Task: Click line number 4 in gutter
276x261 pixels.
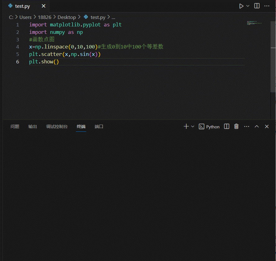Action: coord(18,47)
